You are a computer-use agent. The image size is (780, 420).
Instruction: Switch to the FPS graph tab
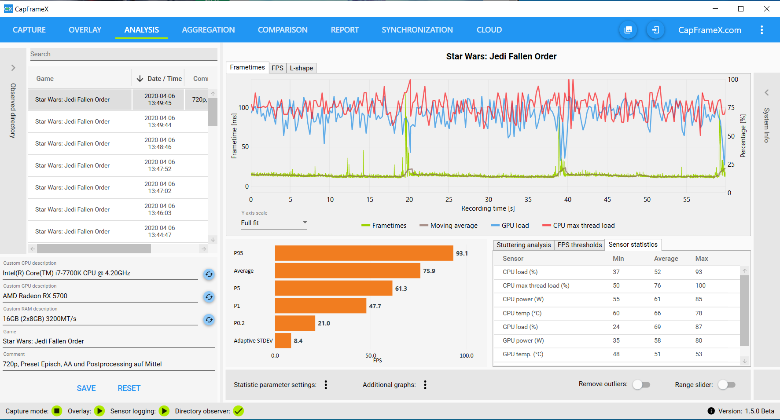tap(277, 68)
